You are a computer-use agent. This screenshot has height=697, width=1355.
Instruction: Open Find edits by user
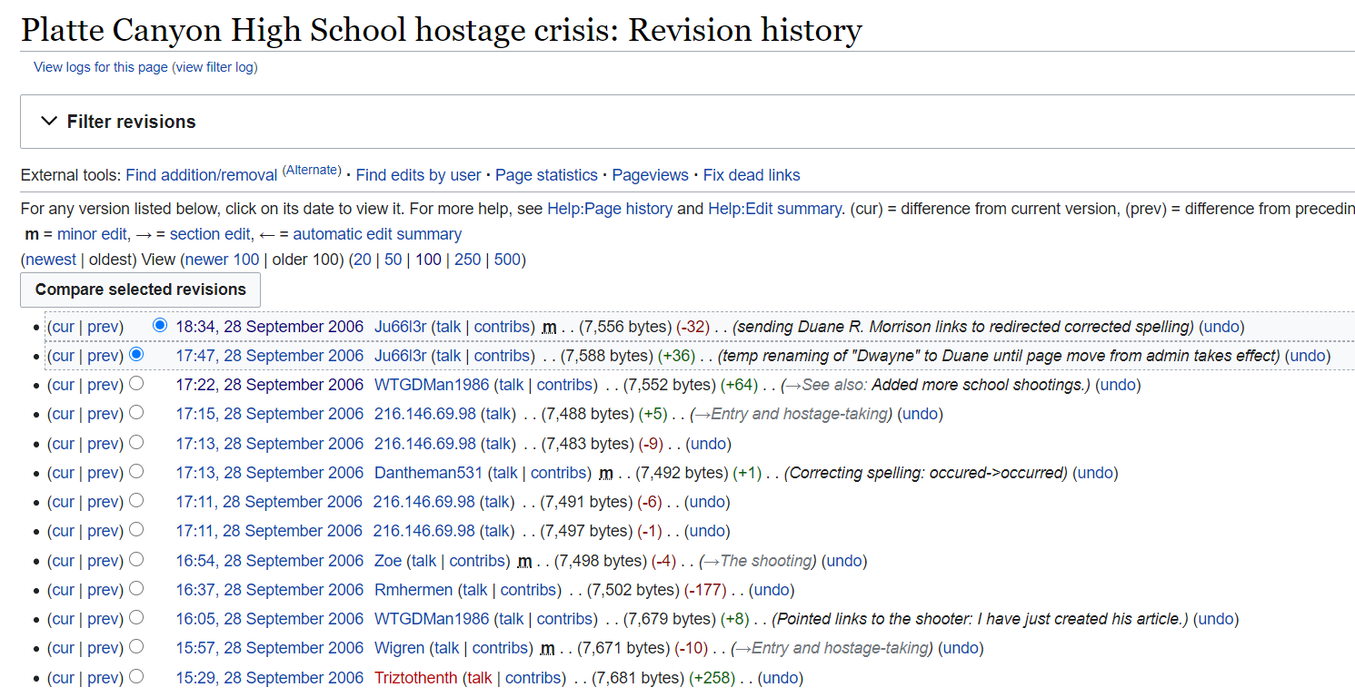pos(419,175)
